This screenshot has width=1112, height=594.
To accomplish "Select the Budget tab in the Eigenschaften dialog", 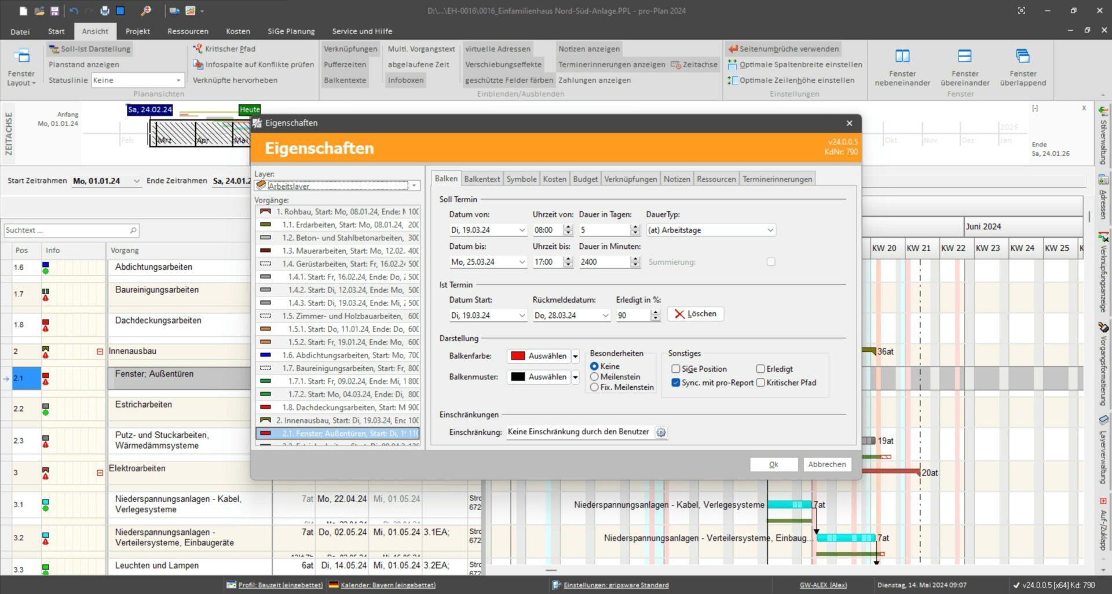I will (585, 179).
